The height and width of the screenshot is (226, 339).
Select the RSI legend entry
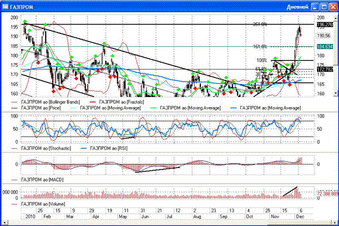coord(108,148)
